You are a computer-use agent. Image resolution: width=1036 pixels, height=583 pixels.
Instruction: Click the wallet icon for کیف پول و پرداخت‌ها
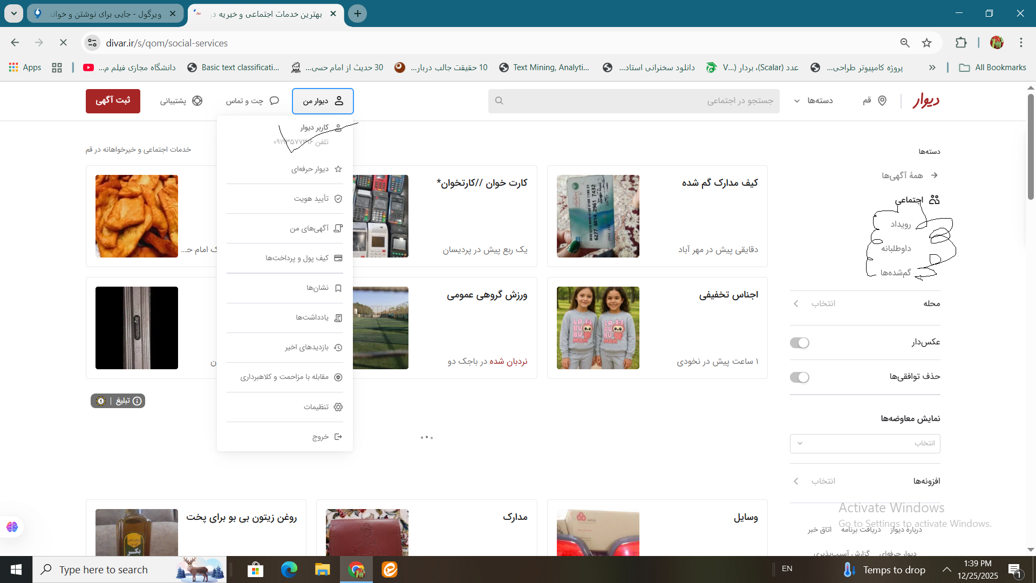point(338,258)
